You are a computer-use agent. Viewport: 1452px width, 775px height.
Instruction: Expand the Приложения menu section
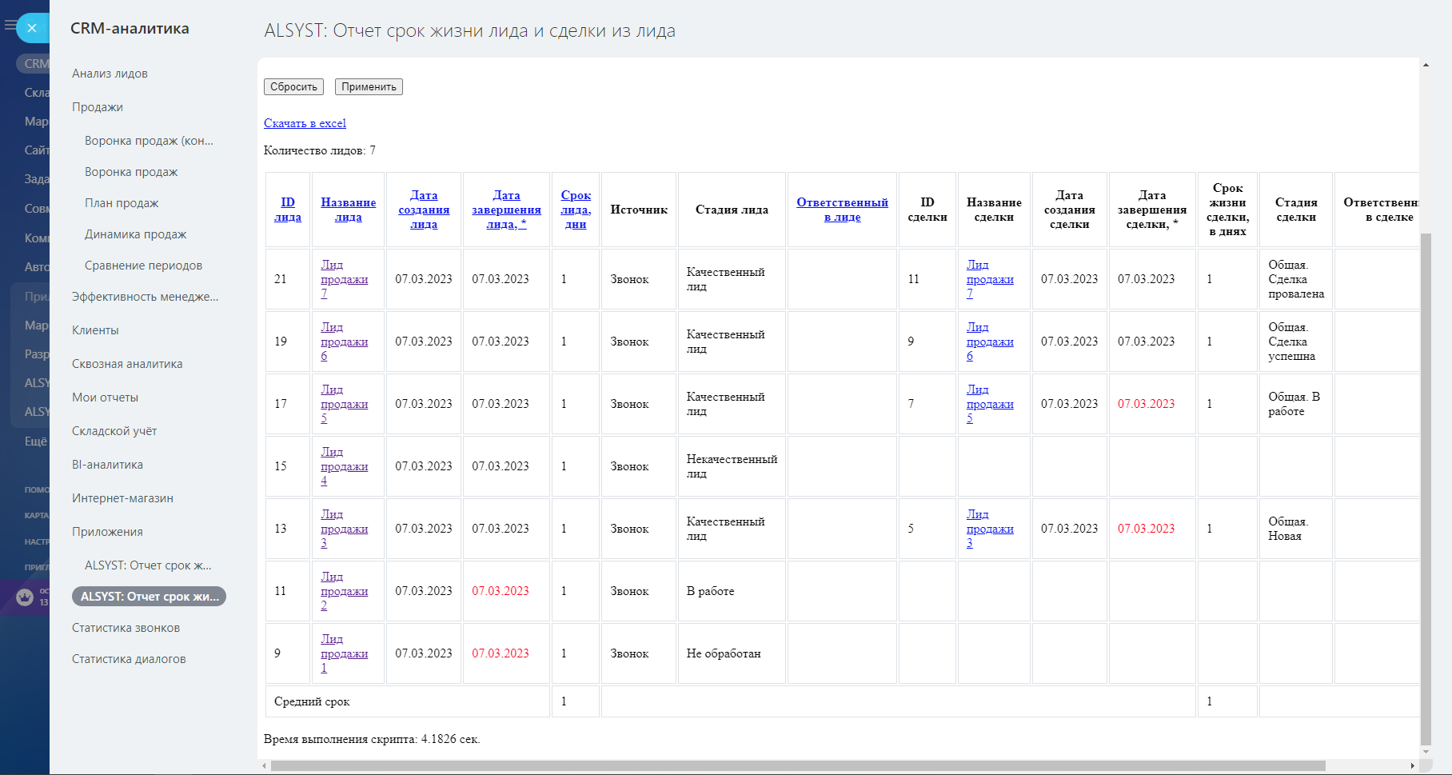click(x=107, y=532)
